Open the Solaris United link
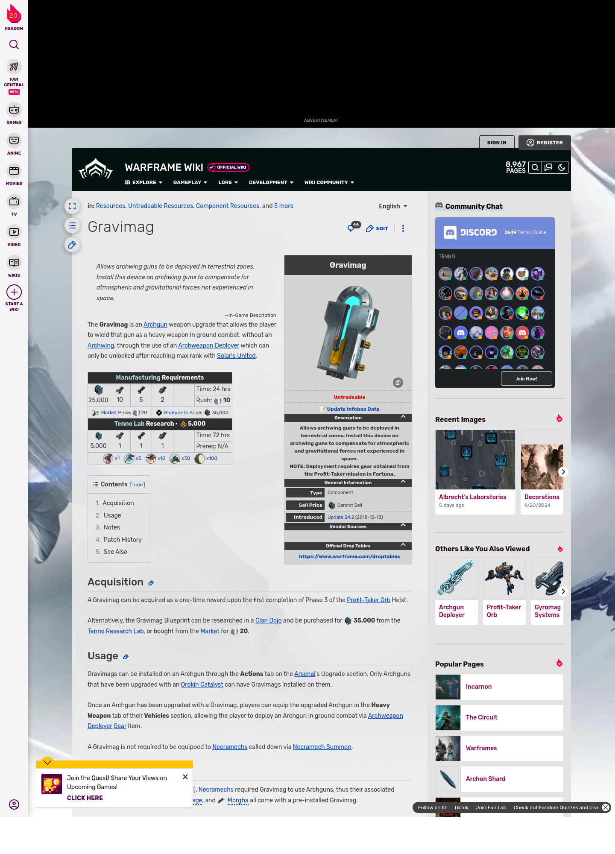The width and height of the screenshot is (615, 854). tap(236, 356)
